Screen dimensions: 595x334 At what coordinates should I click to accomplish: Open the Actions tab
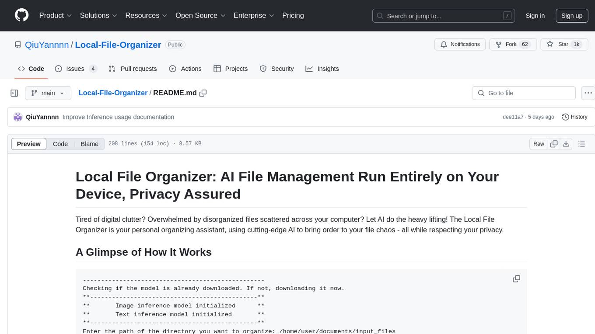[185, 69]
